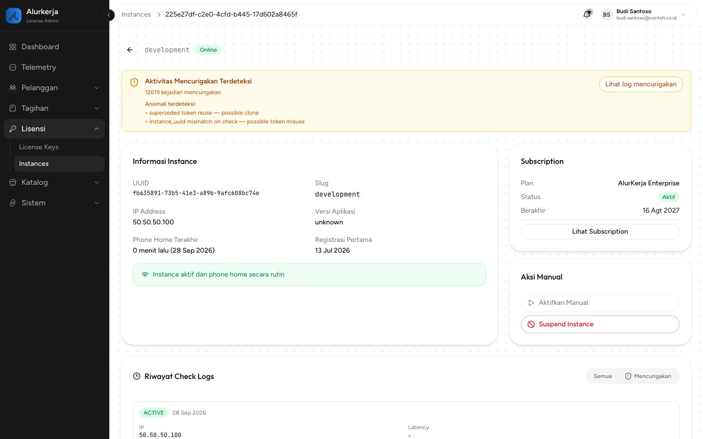Click the Telemetry sidebar icon
The image size is (703, 439).
click(13, 67)
